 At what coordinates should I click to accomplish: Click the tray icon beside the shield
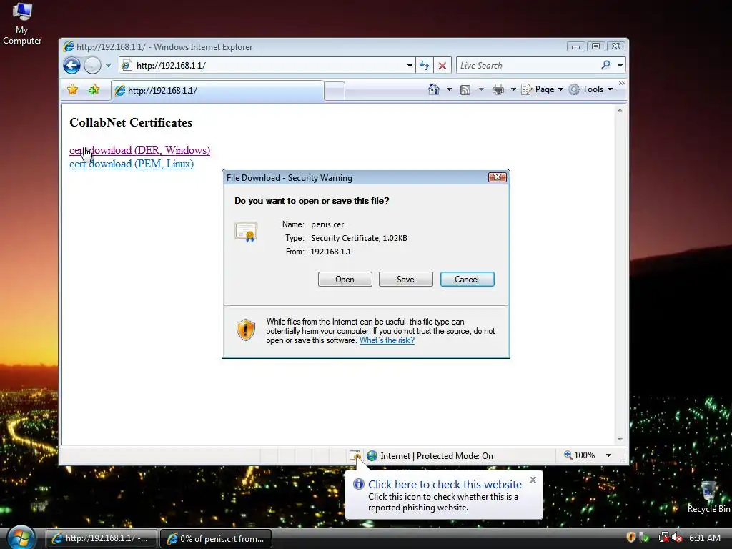645,538
